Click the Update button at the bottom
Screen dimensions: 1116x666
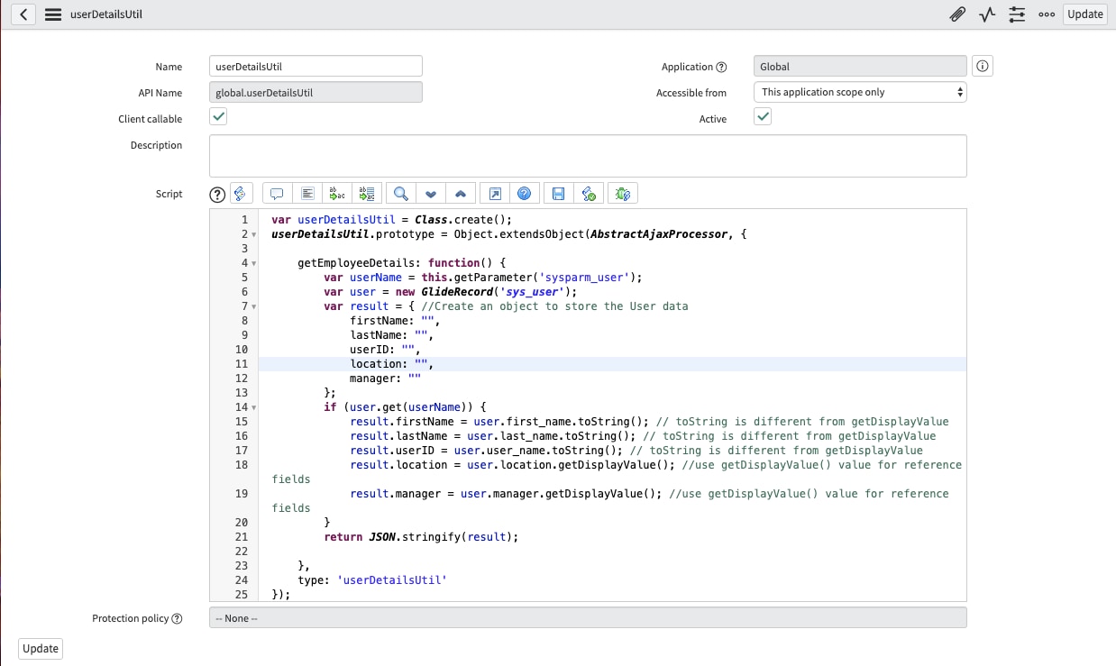click(x=40, y=648)
